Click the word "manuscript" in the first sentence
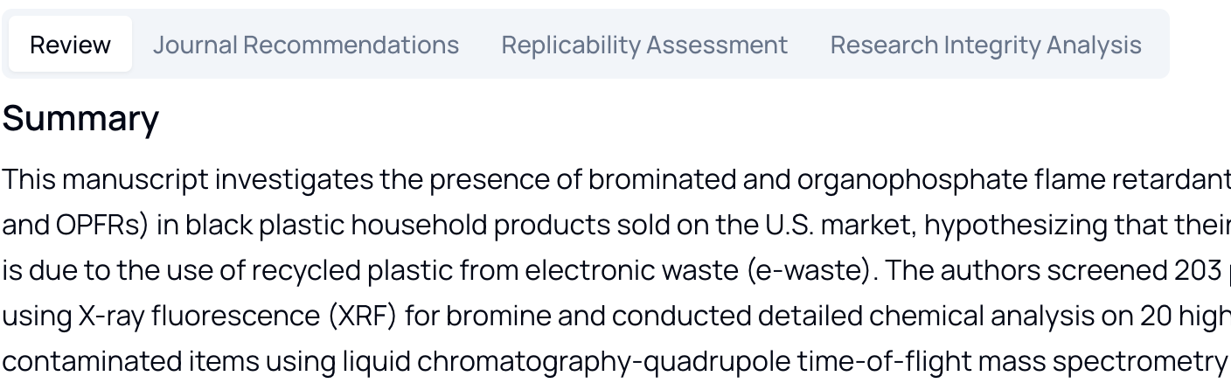This screenshot has width=1231, height=383. [135, 179]
